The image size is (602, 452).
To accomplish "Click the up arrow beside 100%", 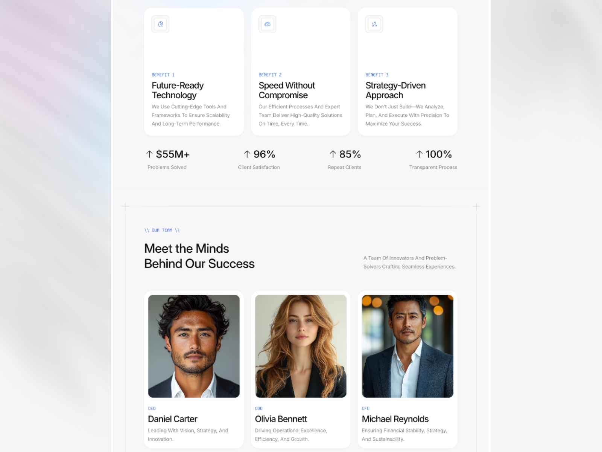I will point(419,154).
